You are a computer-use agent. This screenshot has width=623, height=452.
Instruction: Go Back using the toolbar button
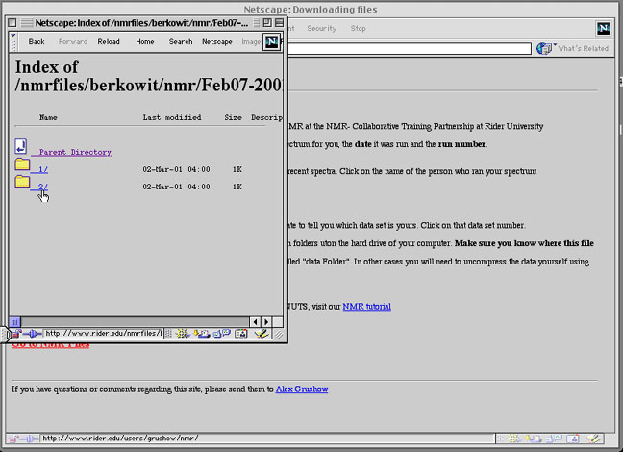37,42
